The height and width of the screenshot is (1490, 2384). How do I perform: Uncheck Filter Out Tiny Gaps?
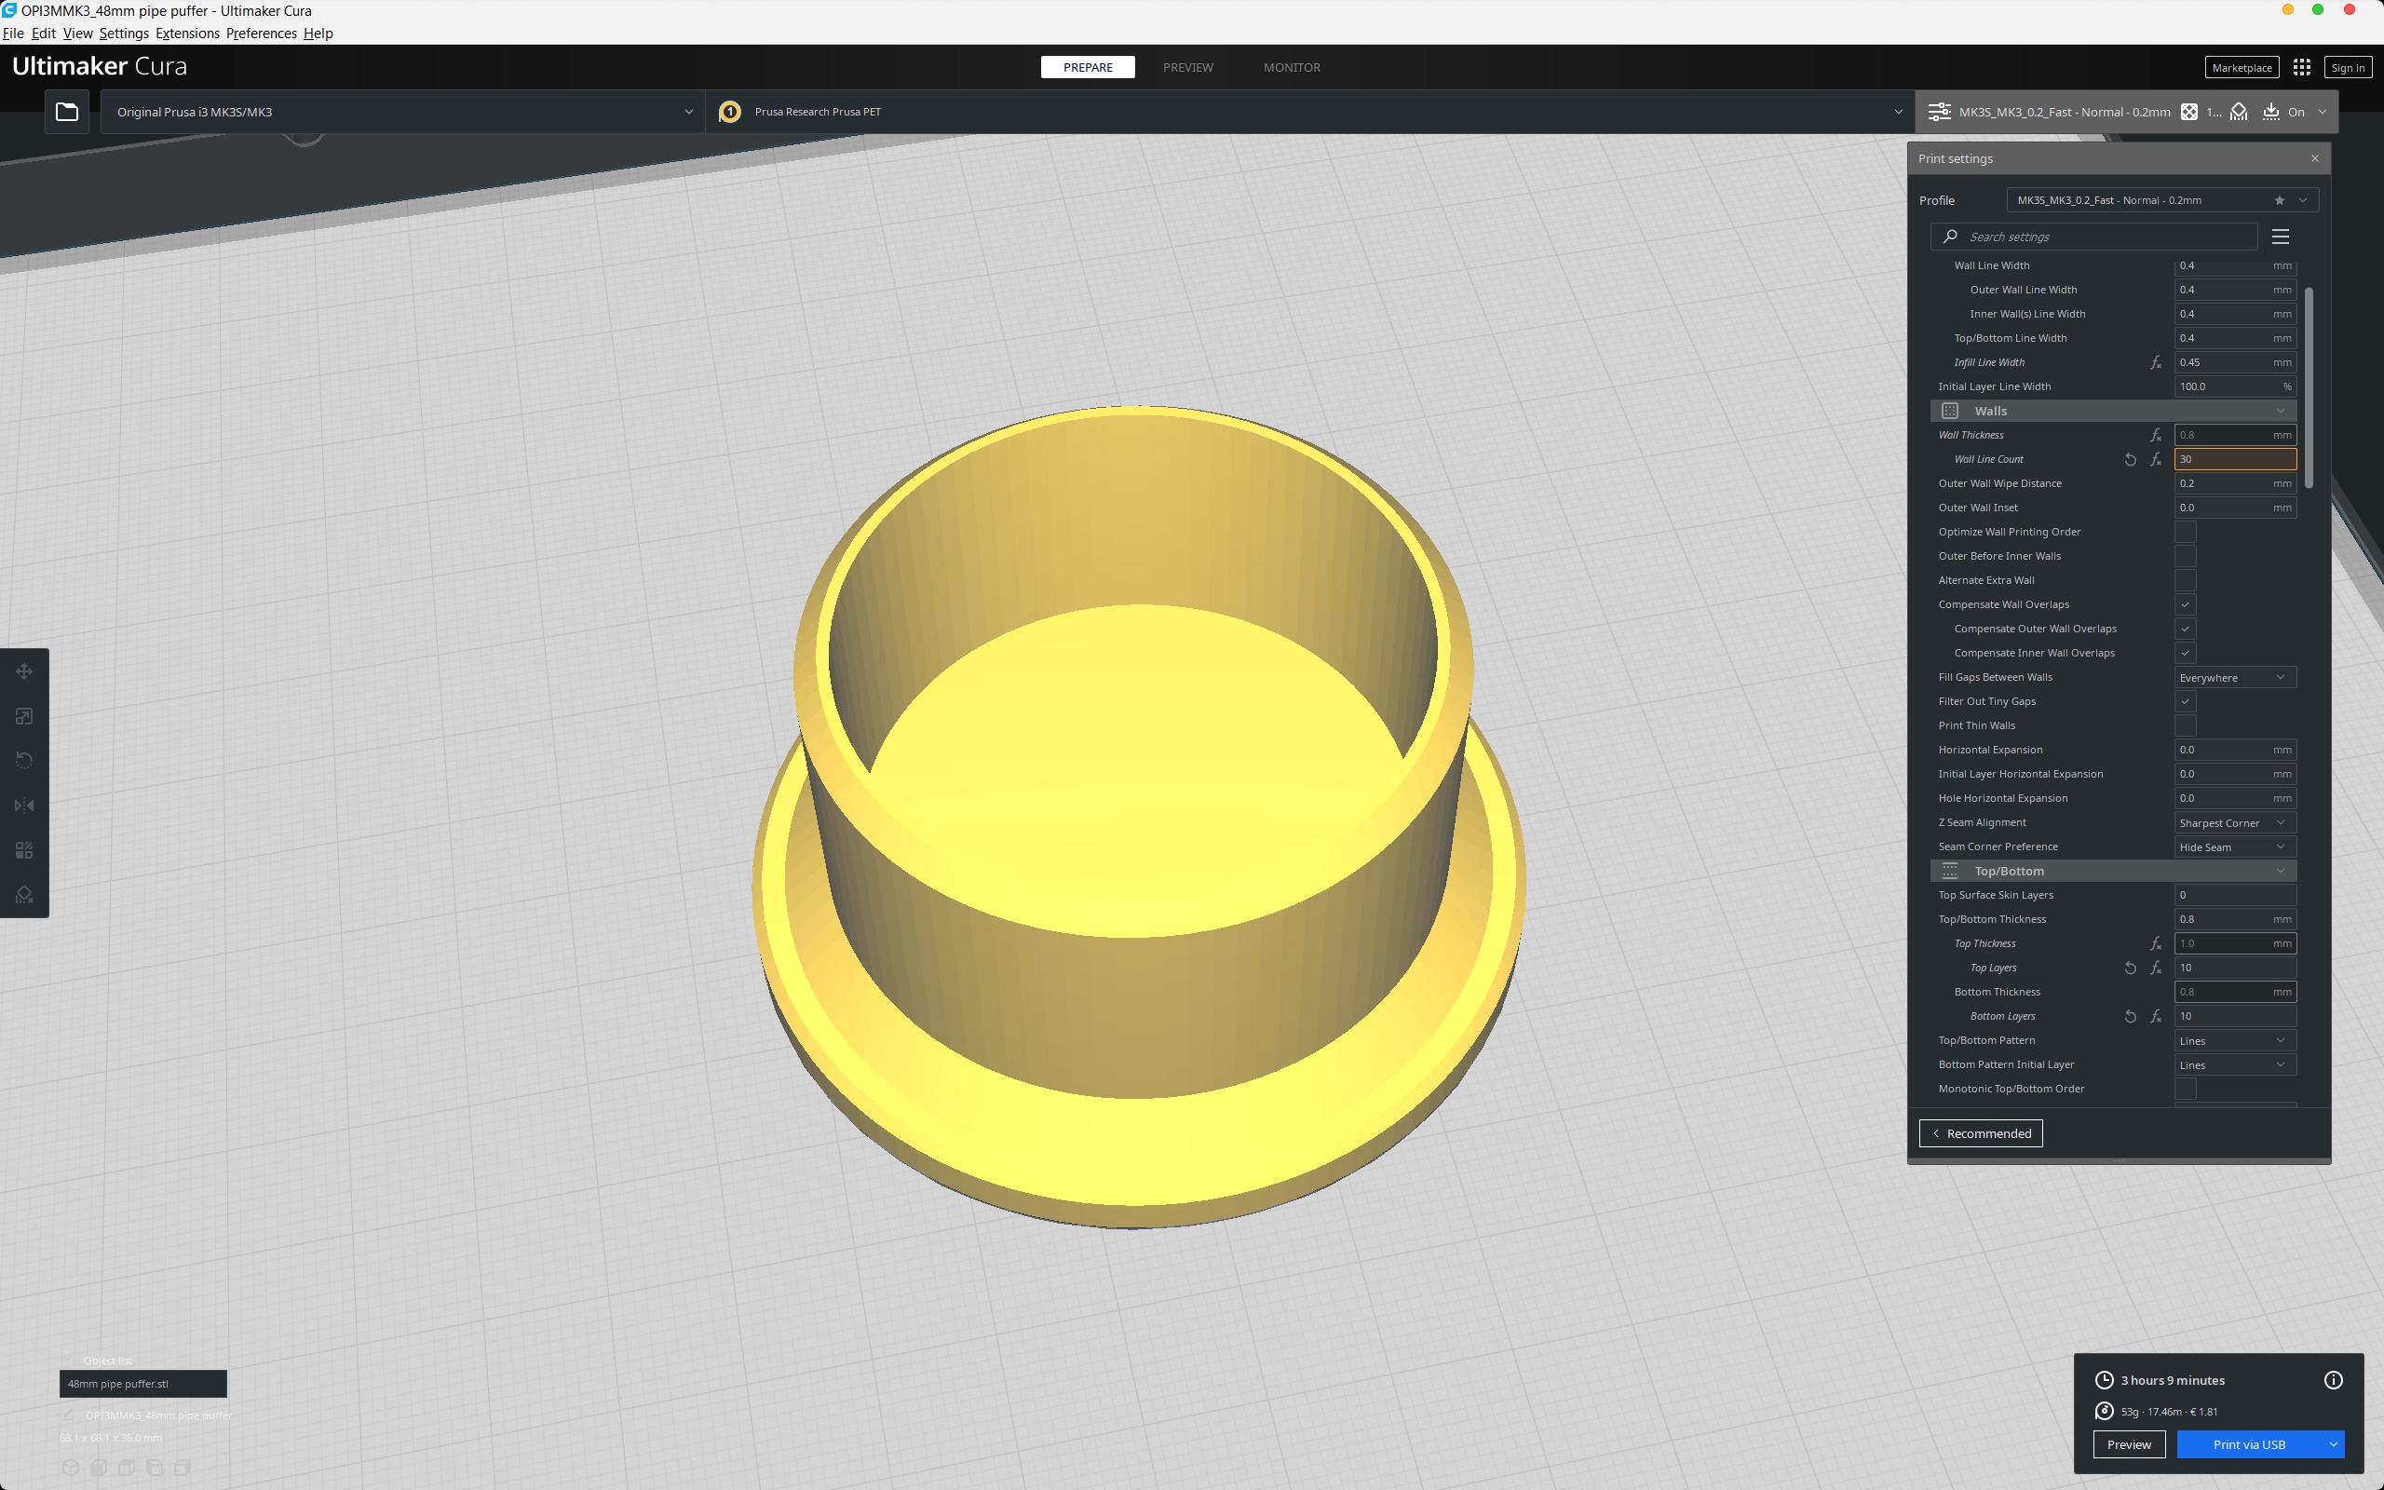2185,701
